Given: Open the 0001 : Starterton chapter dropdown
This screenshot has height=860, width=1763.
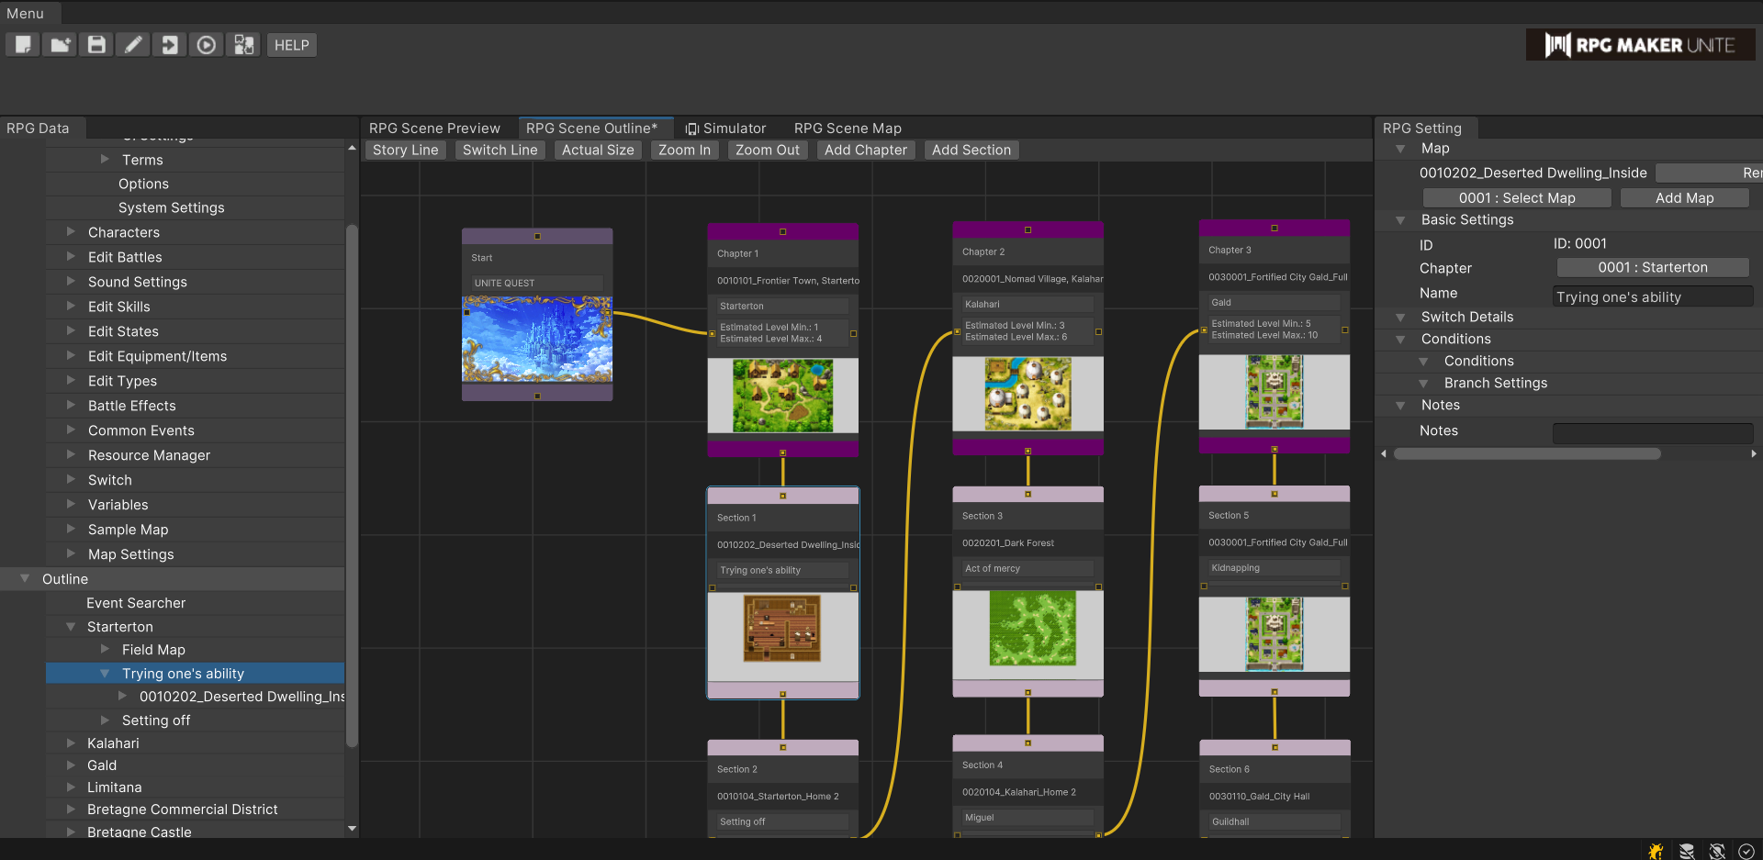Looking at the screenshot, I should (x=1652, y=268).
